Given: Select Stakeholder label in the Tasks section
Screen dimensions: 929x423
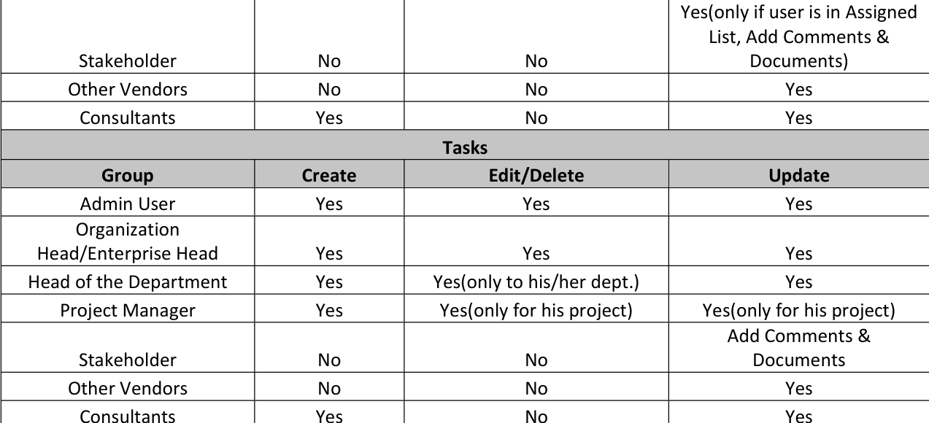Looking at the screenshot, I should pyautogui.click(x=128, y=360).
